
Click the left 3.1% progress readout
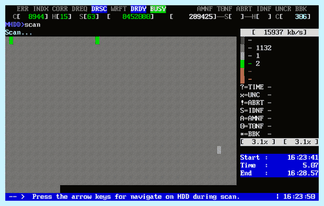pos(258,142)
